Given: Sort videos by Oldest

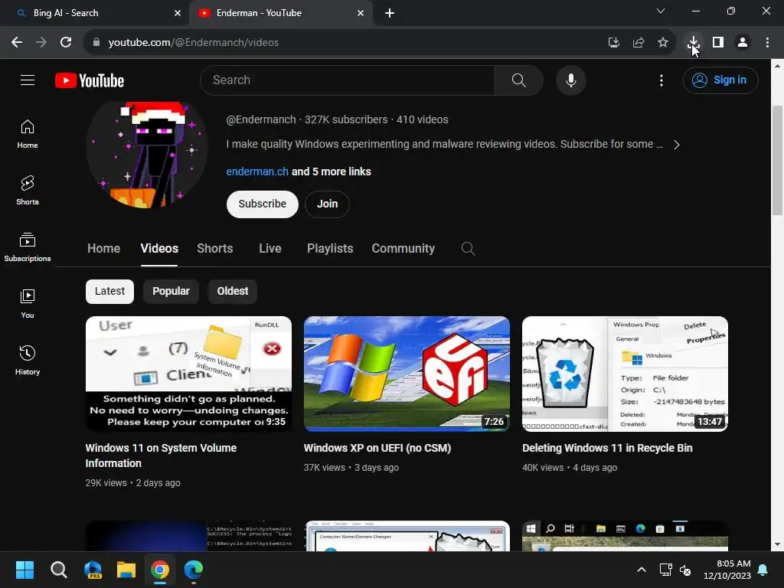Looking at the screenshot, I should click(233, 291).
